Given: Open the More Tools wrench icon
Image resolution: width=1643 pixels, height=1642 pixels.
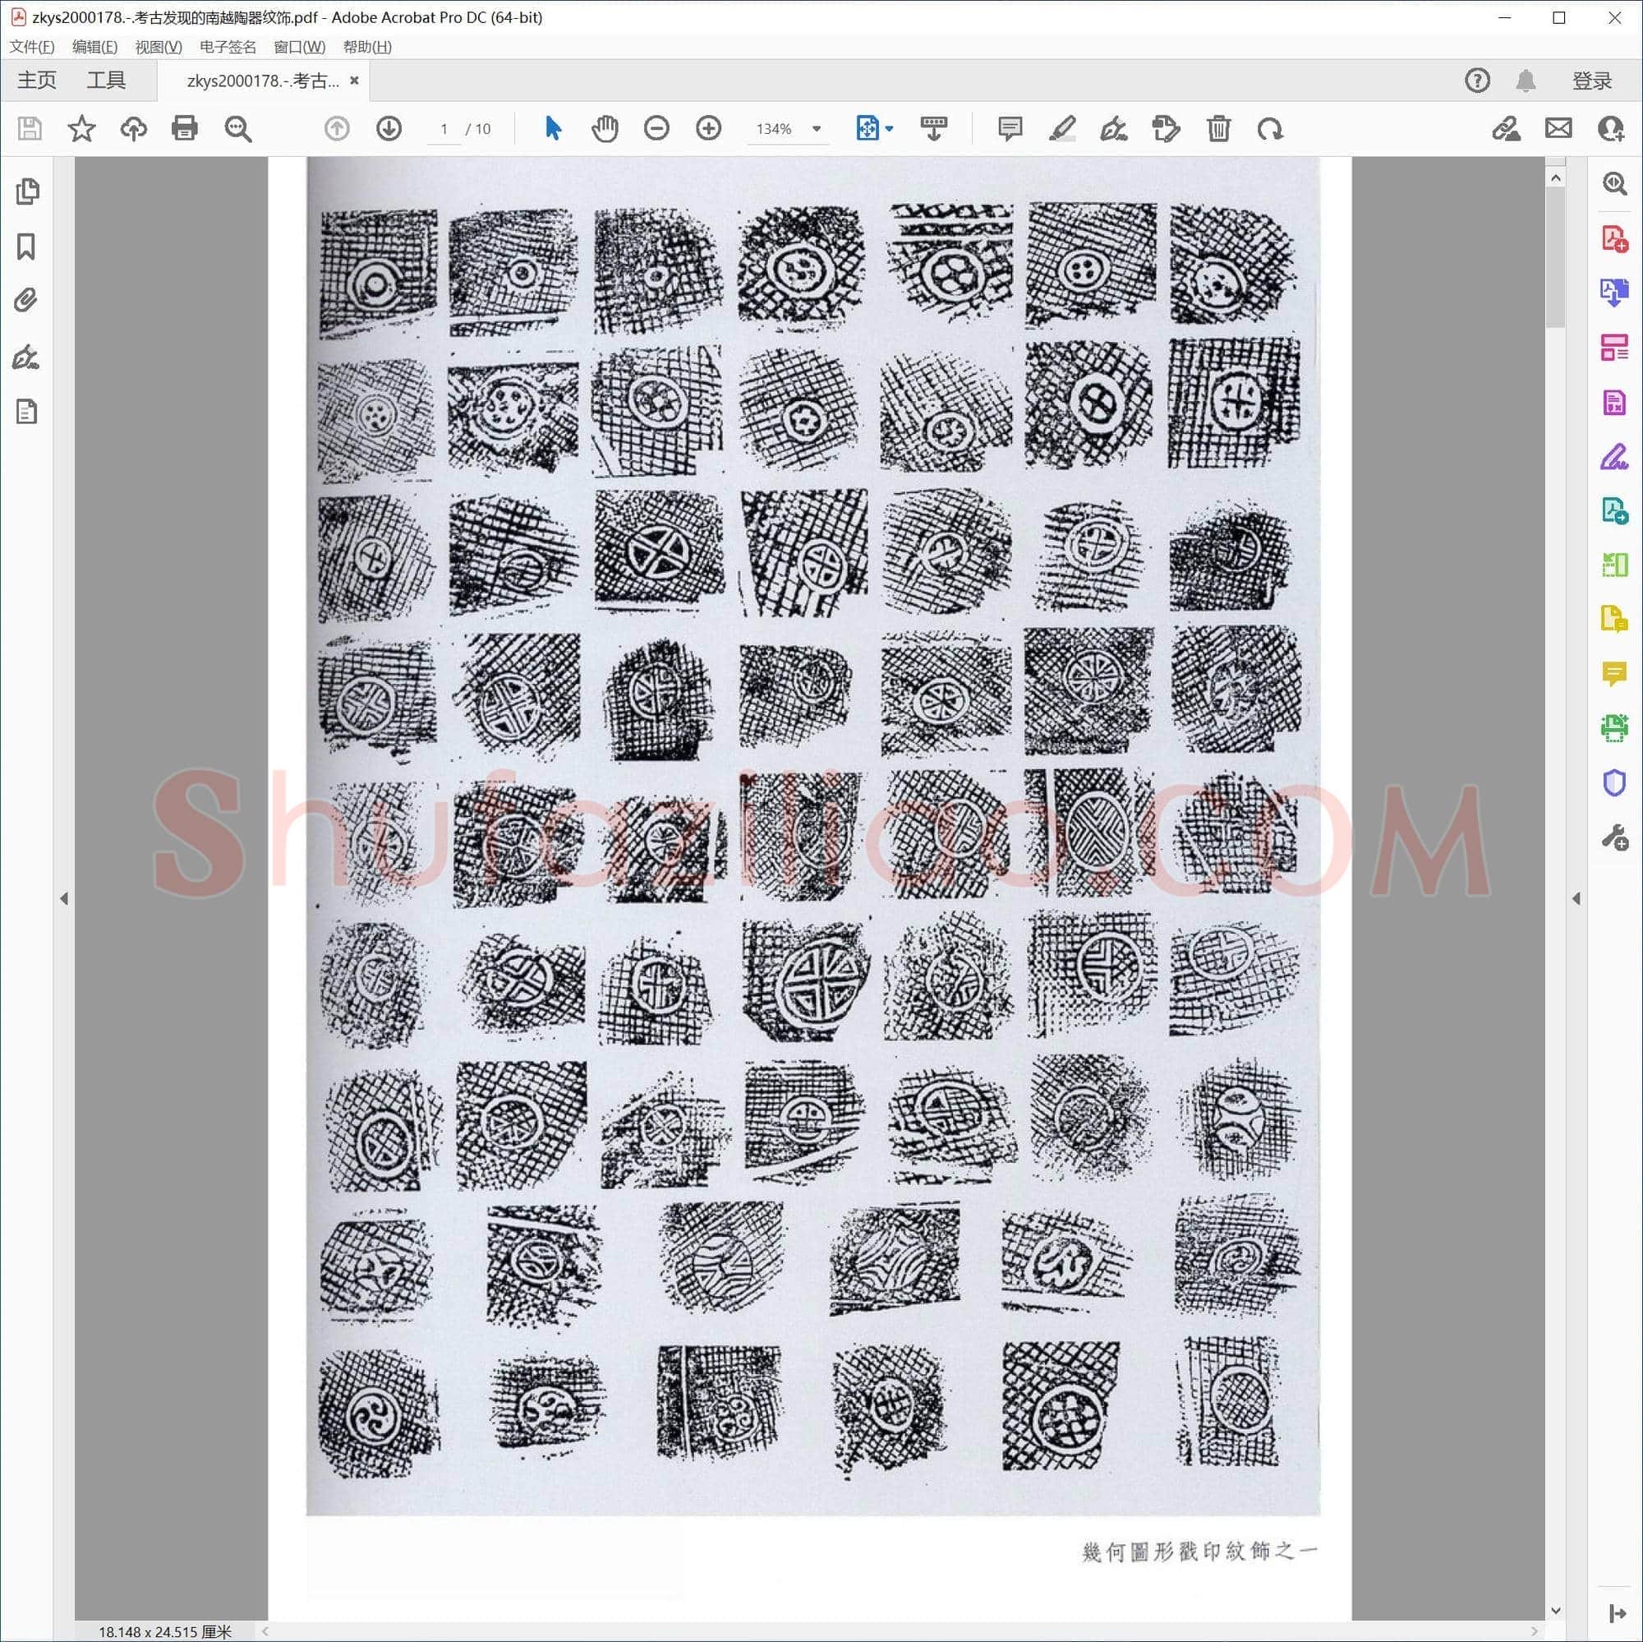Looking at the screenshot, I should [x=1614, y=837].
